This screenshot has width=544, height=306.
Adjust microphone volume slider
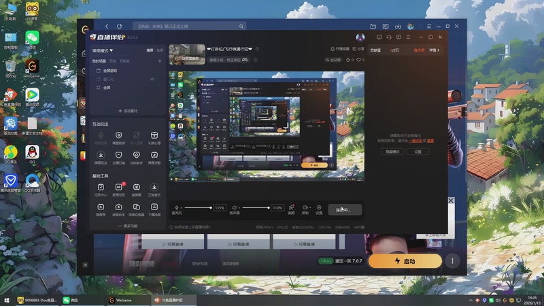(x=198, y=208)
